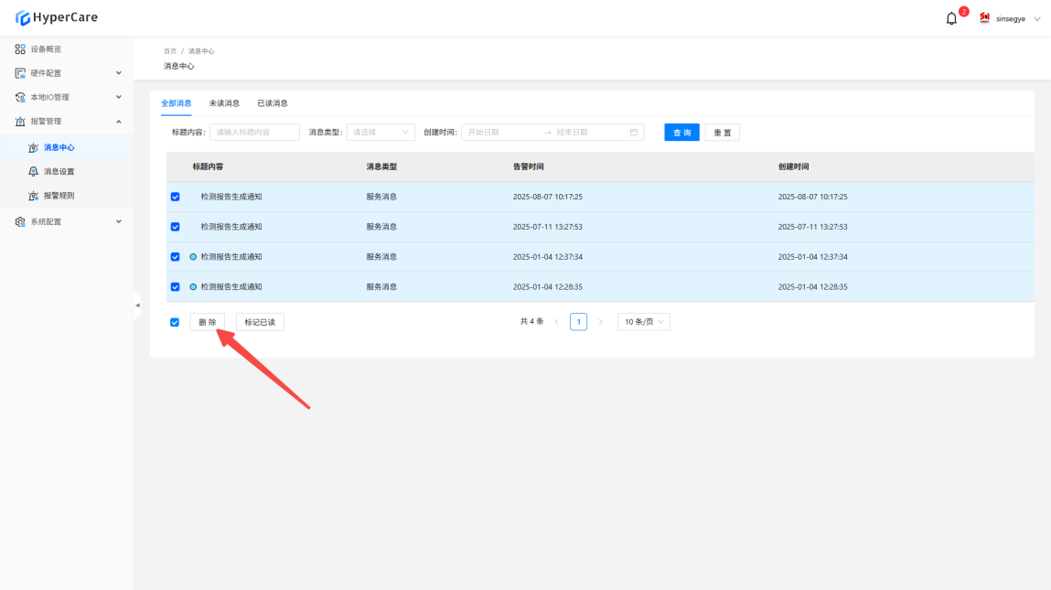Click the 删除 button
Screen dimensions: 1051x590
coord(208,322)
